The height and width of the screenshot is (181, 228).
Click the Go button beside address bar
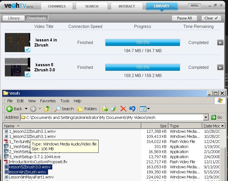tap(216, 117)
